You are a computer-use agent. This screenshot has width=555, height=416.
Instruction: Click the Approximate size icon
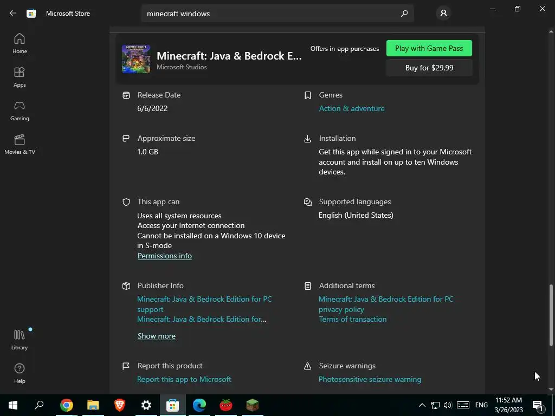click(x=126, y=138)
